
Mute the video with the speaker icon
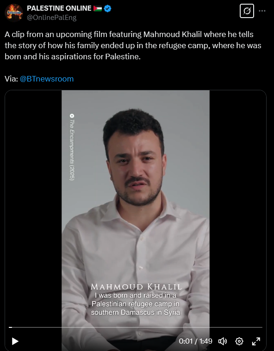click(x=222, y=341)
